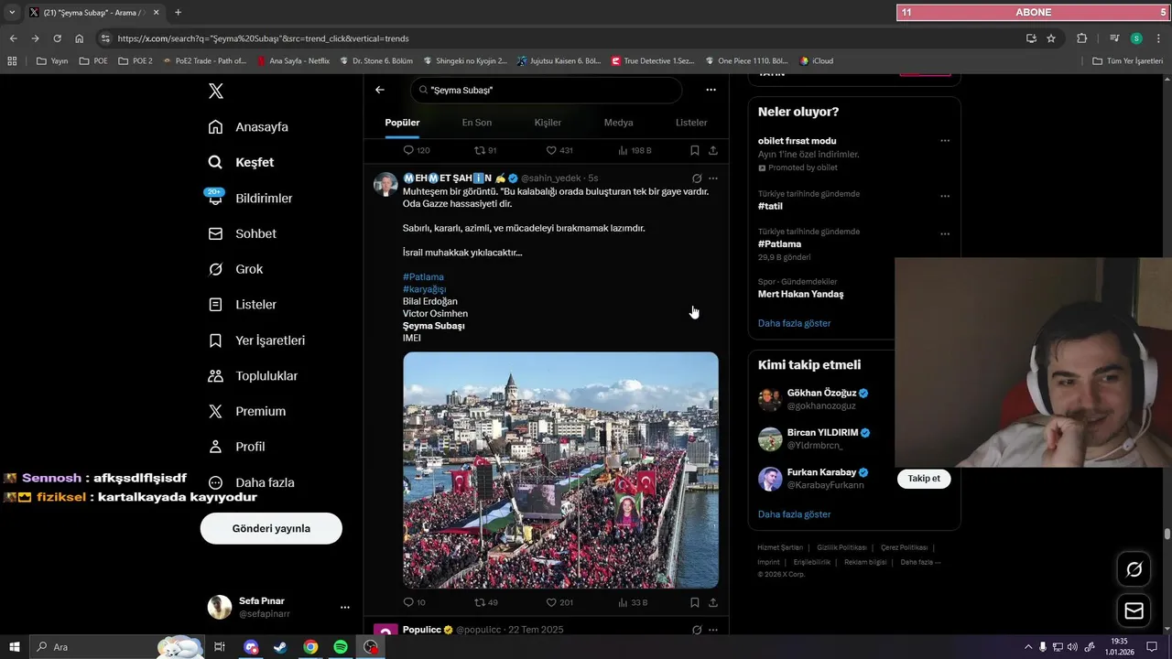Image resolution: width=1172 pixels, height=659 pixels.
Task: Open the #tatil trending topic
Action: click(x=770, y=206)
